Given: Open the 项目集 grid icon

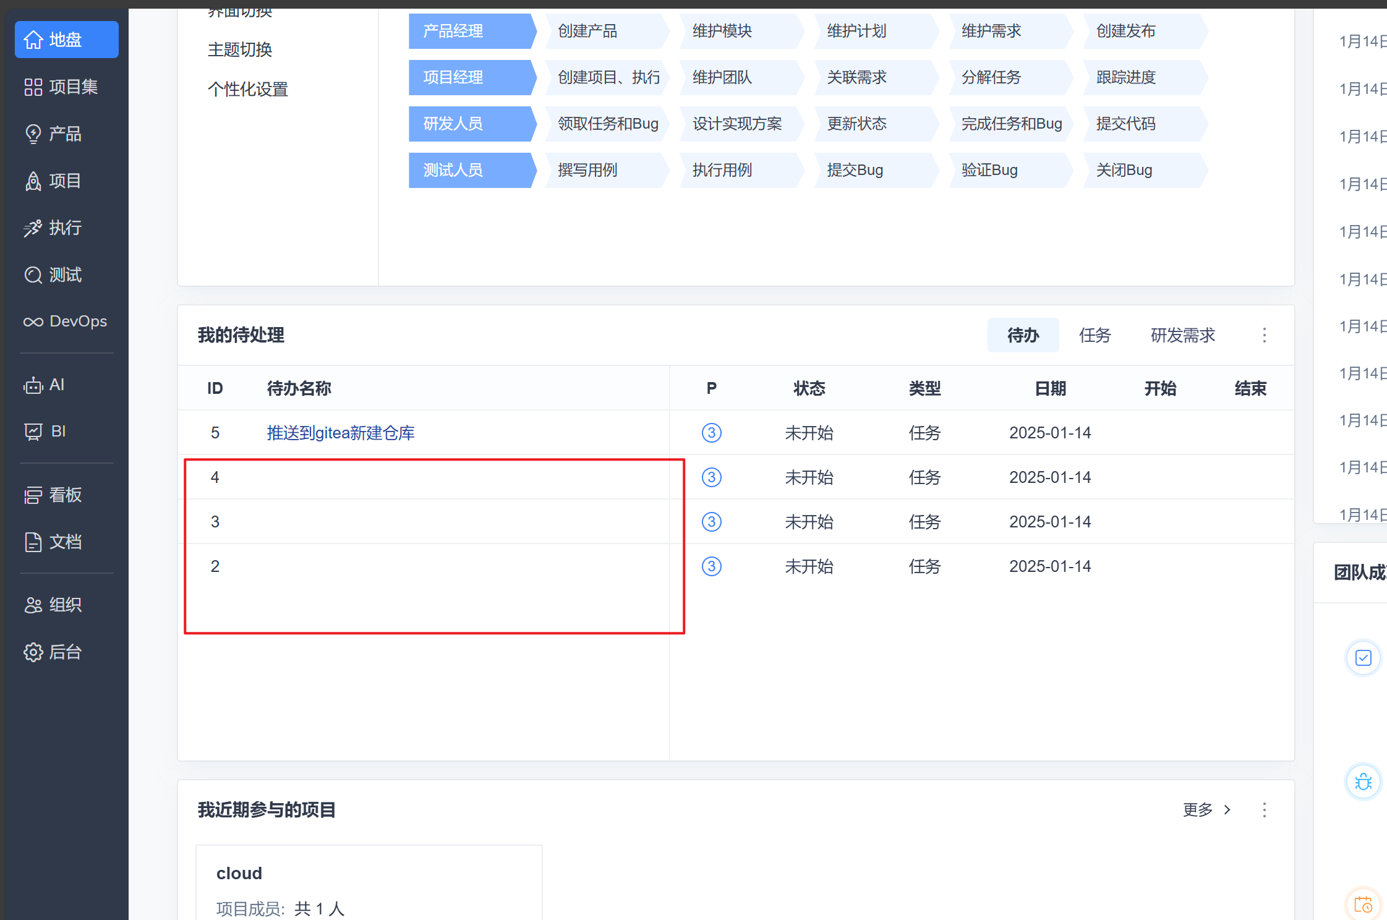Looking at the screenshot, I should [33, 87].
